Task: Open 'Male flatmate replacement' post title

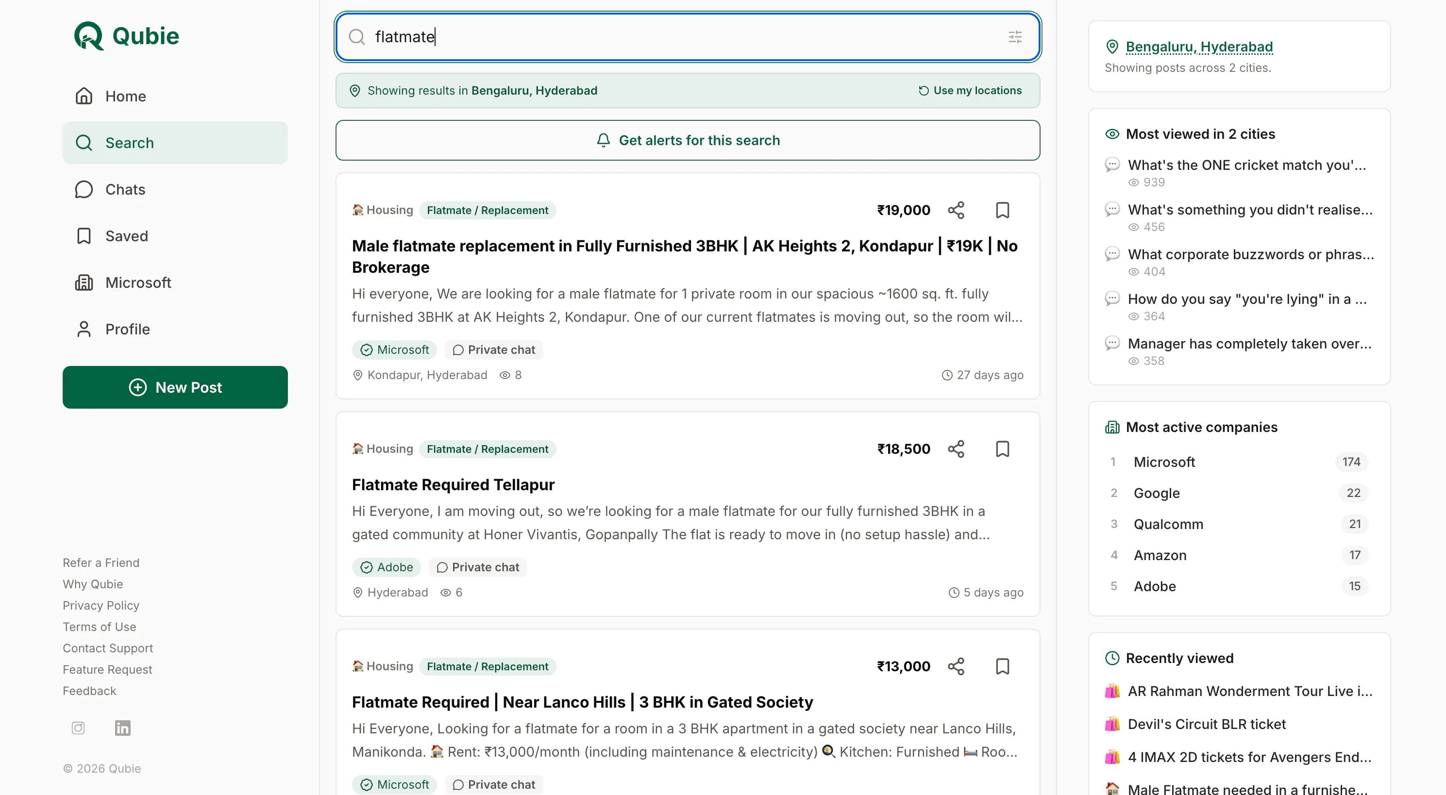Action: 685,256
